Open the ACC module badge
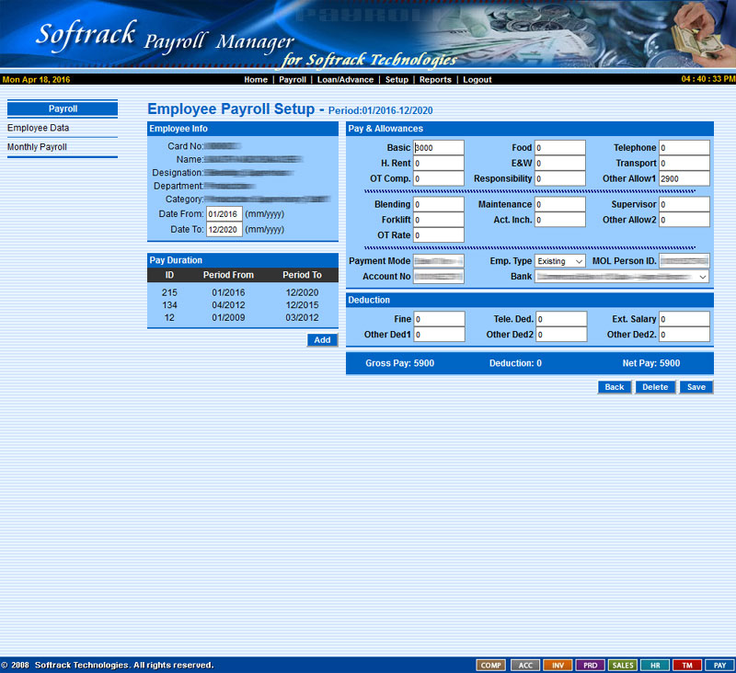Screen dimensions: 736x673 tap(523, 665)
